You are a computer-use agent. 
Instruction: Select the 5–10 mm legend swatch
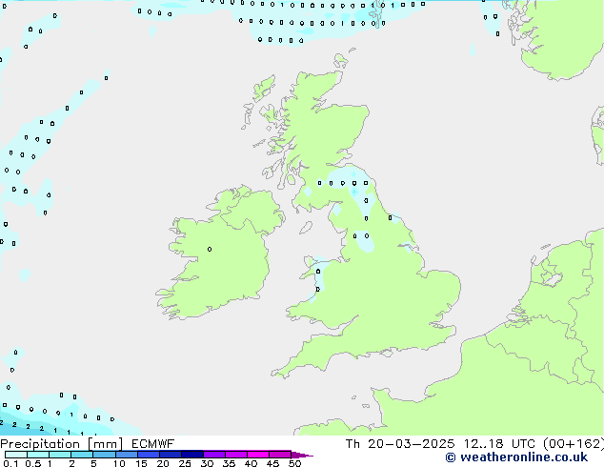(x=104, y=455)
